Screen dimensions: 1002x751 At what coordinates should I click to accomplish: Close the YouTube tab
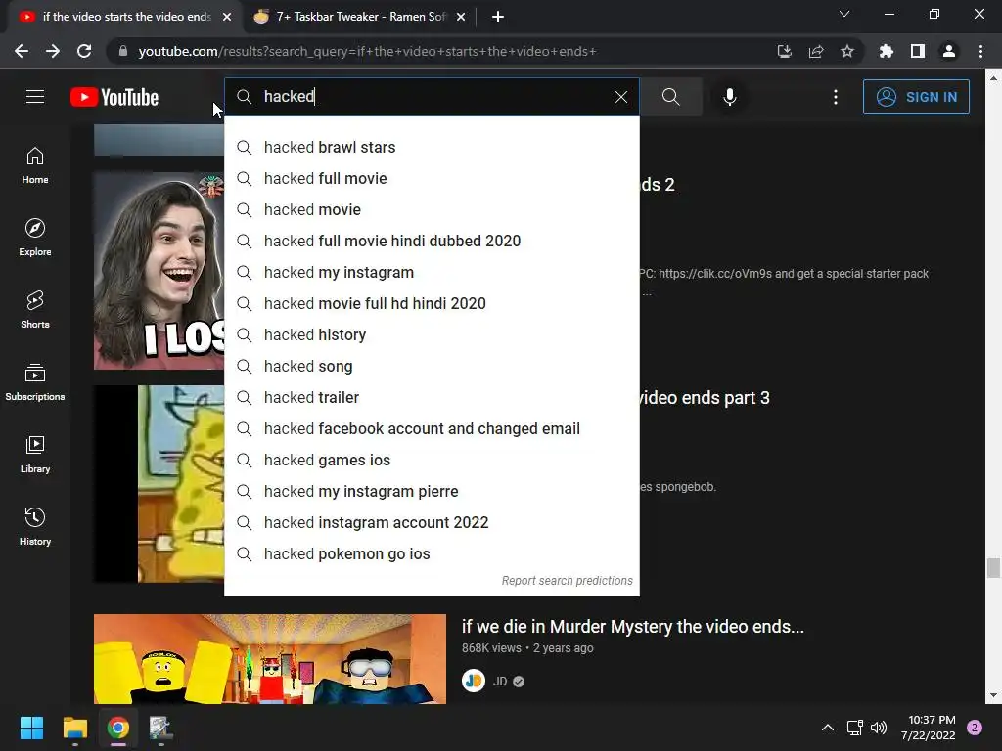[x=227, y=17]
